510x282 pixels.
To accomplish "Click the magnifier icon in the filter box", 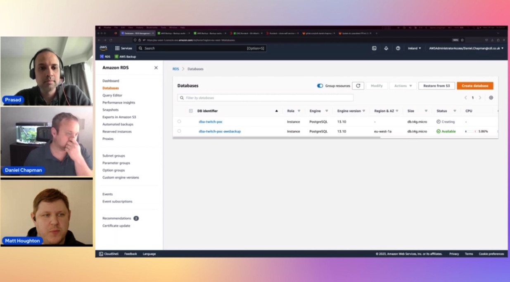I will 182,98.
